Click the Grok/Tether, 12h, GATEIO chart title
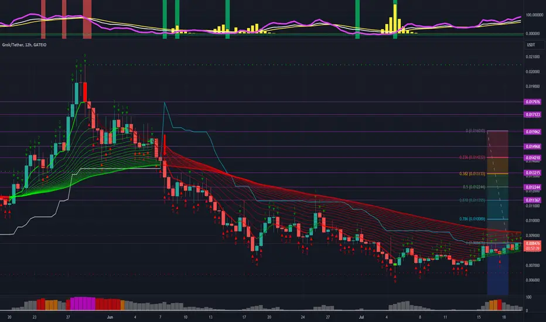This screenshot has height=322, width=546. [24, 45]
